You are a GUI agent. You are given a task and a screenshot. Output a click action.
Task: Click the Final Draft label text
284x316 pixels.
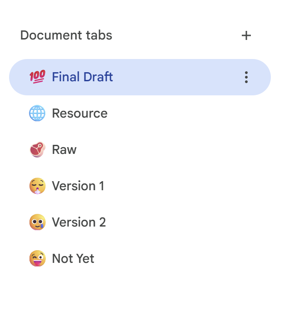(82, 77)
